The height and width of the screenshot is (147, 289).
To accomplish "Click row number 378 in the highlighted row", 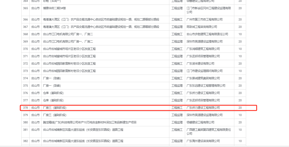I will coord(26,108).
